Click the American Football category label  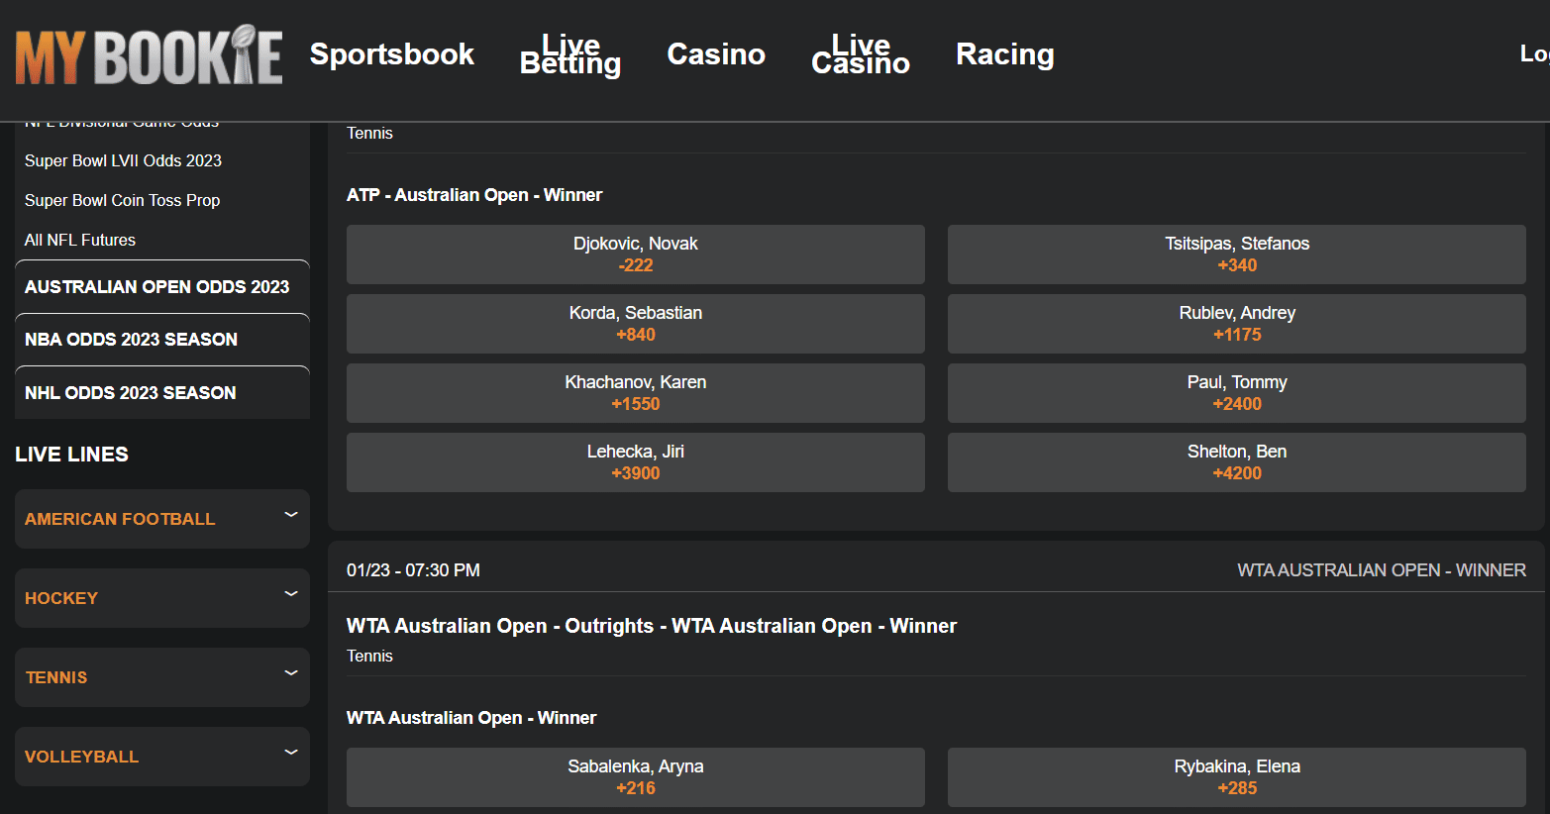coord(120,519)
